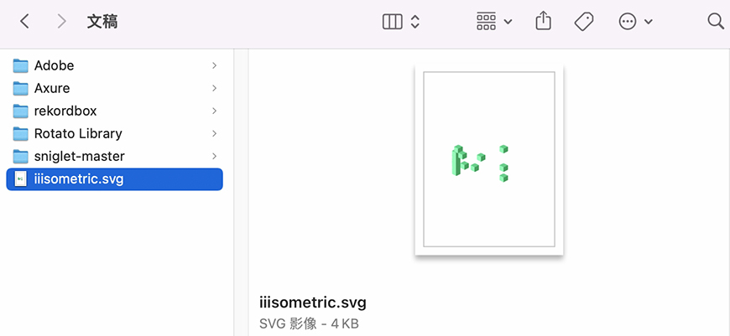Click the column view icon

click(x=392, y=22)
